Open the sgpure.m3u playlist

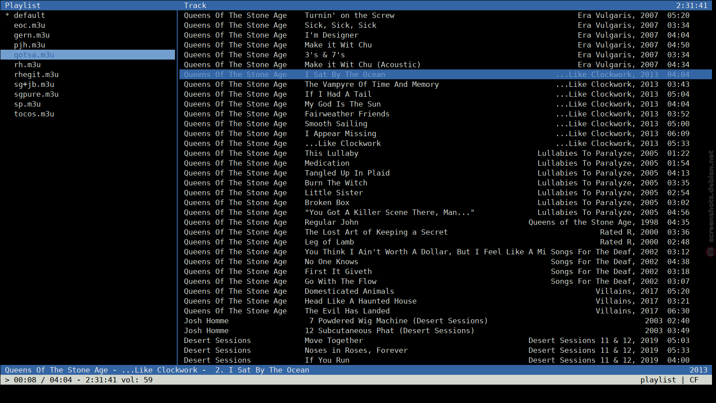tap(88, 94)
